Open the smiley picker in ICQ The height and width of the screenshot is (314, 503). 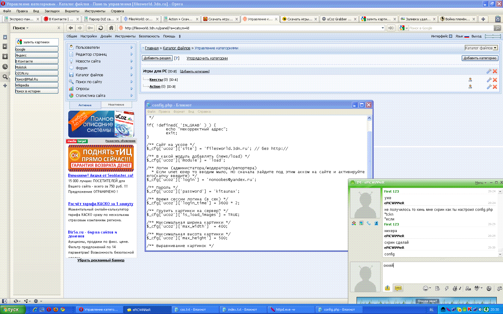[x=425, y=288]
